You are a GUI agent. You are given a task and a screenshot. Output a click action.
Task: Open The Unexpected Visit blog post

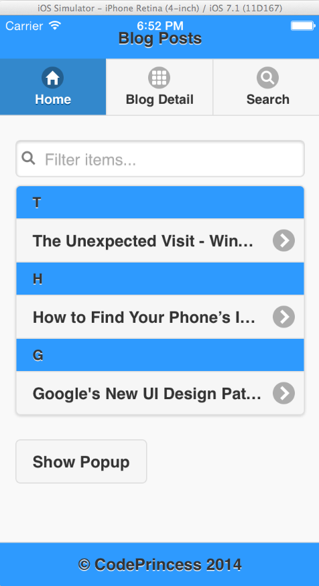click(160, 240)
